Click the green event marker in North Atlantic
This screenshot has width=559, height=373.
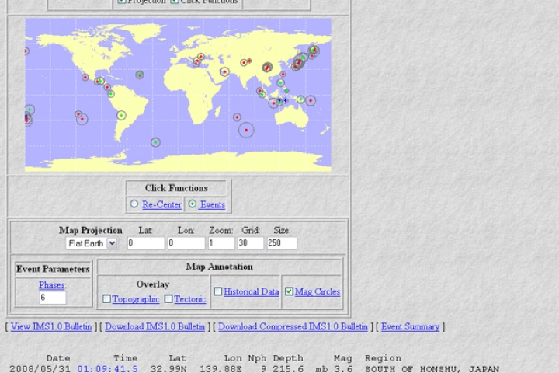(x=140, y=75)
